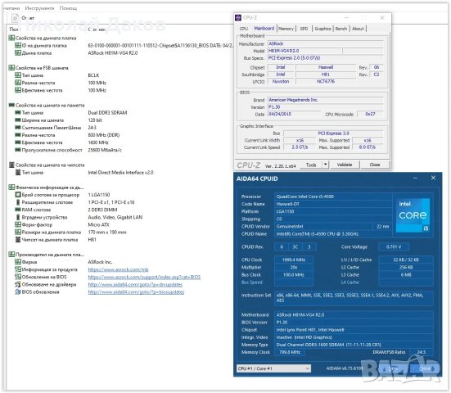Click the Validate button in CPU-Z
This screenshot has height=393, width=451.
pos(345,165)
